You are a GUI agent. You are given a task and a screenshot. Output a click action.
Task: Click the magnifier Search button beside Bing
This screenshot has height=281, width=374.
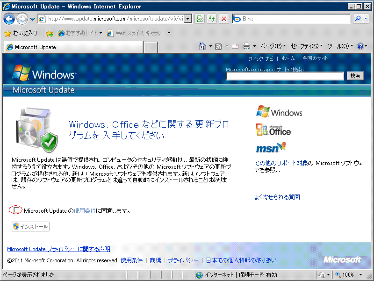pyautogui.click(x=358, y=19)
